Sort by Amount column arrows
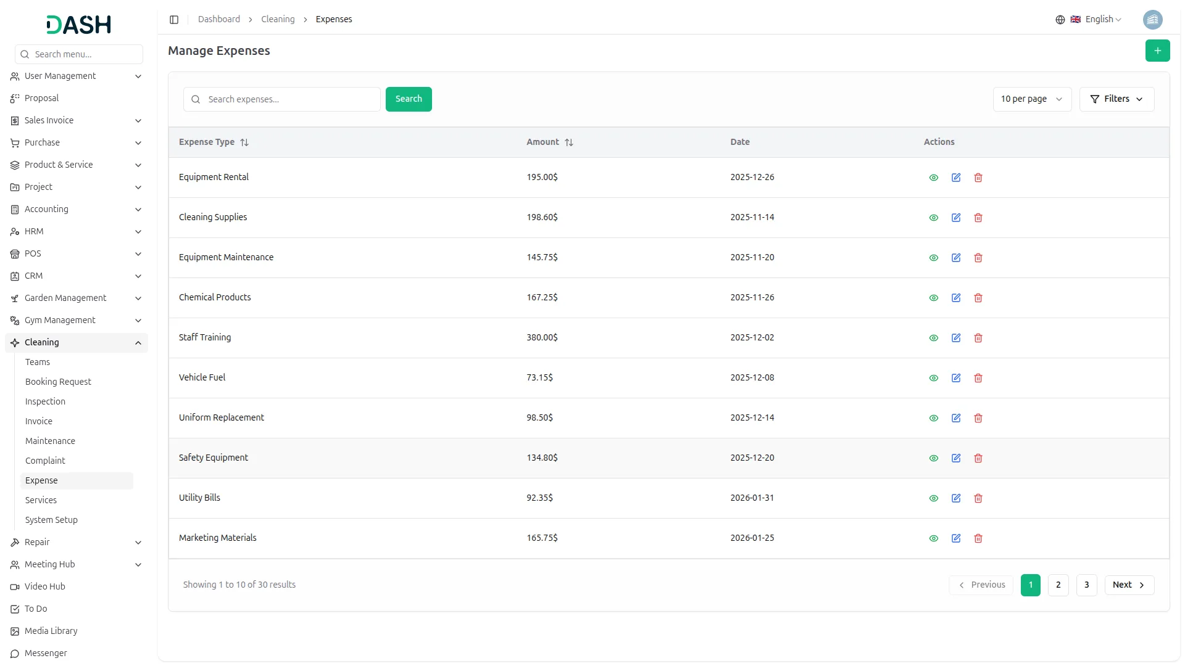Viewport: 1185px width, 666px height. (x=569, y=142)
